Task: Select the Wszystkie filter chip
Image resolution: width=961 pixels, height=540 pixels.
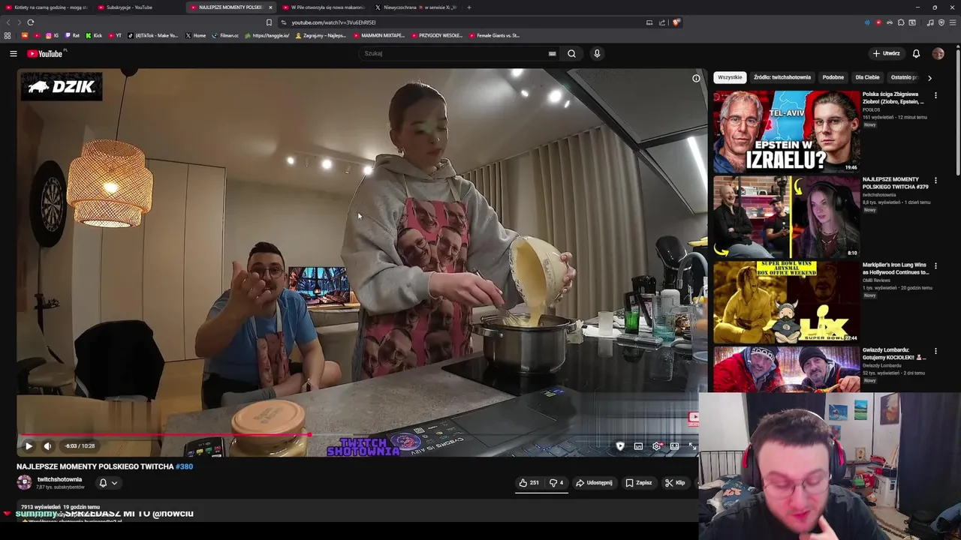Action: (x=730, y=77)
